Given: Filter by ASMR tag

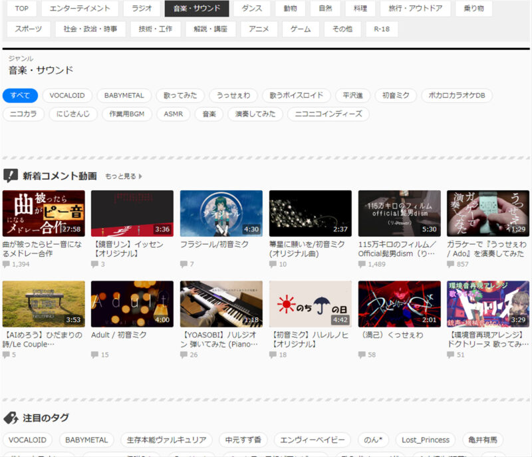Looking at the screenshot, I should coord(174,114).
